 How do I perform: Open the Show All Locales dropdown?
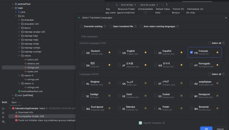click(149, 5)
